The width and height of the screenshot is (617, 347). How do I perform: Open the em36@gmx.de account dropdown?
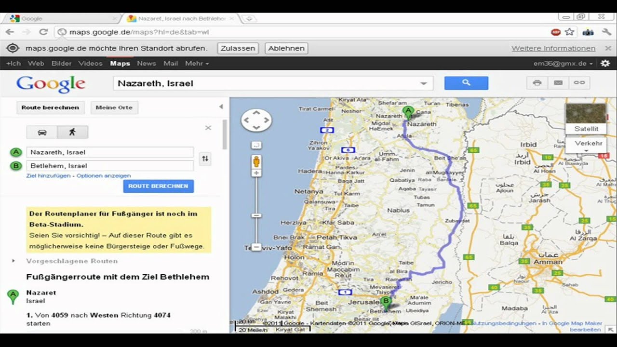click(x=563, y=63)
